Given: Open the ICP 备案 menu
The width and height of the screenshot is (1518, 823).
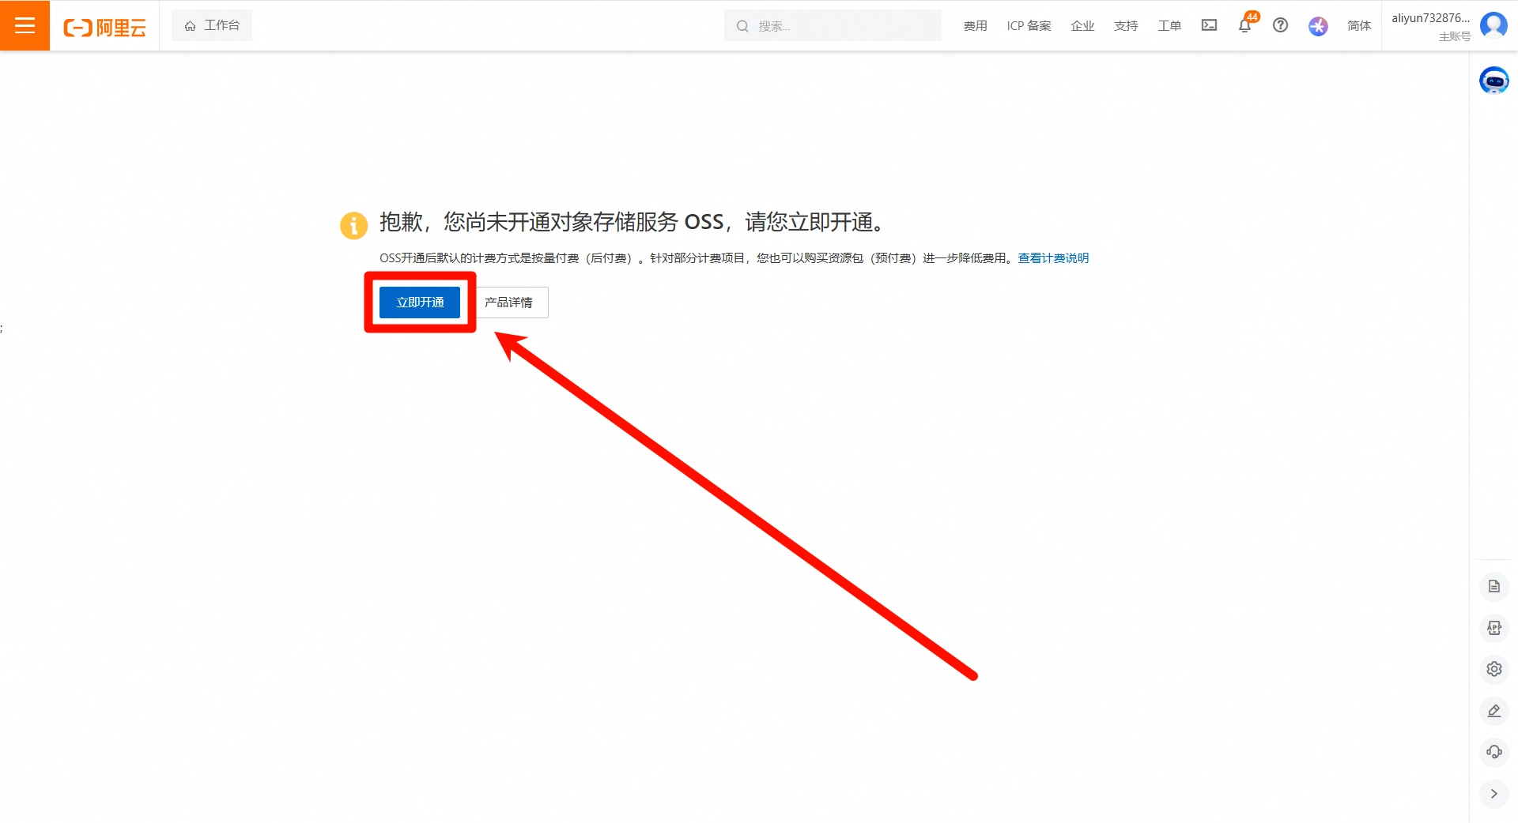Looking at the screenshot, I should point(1029,26).
